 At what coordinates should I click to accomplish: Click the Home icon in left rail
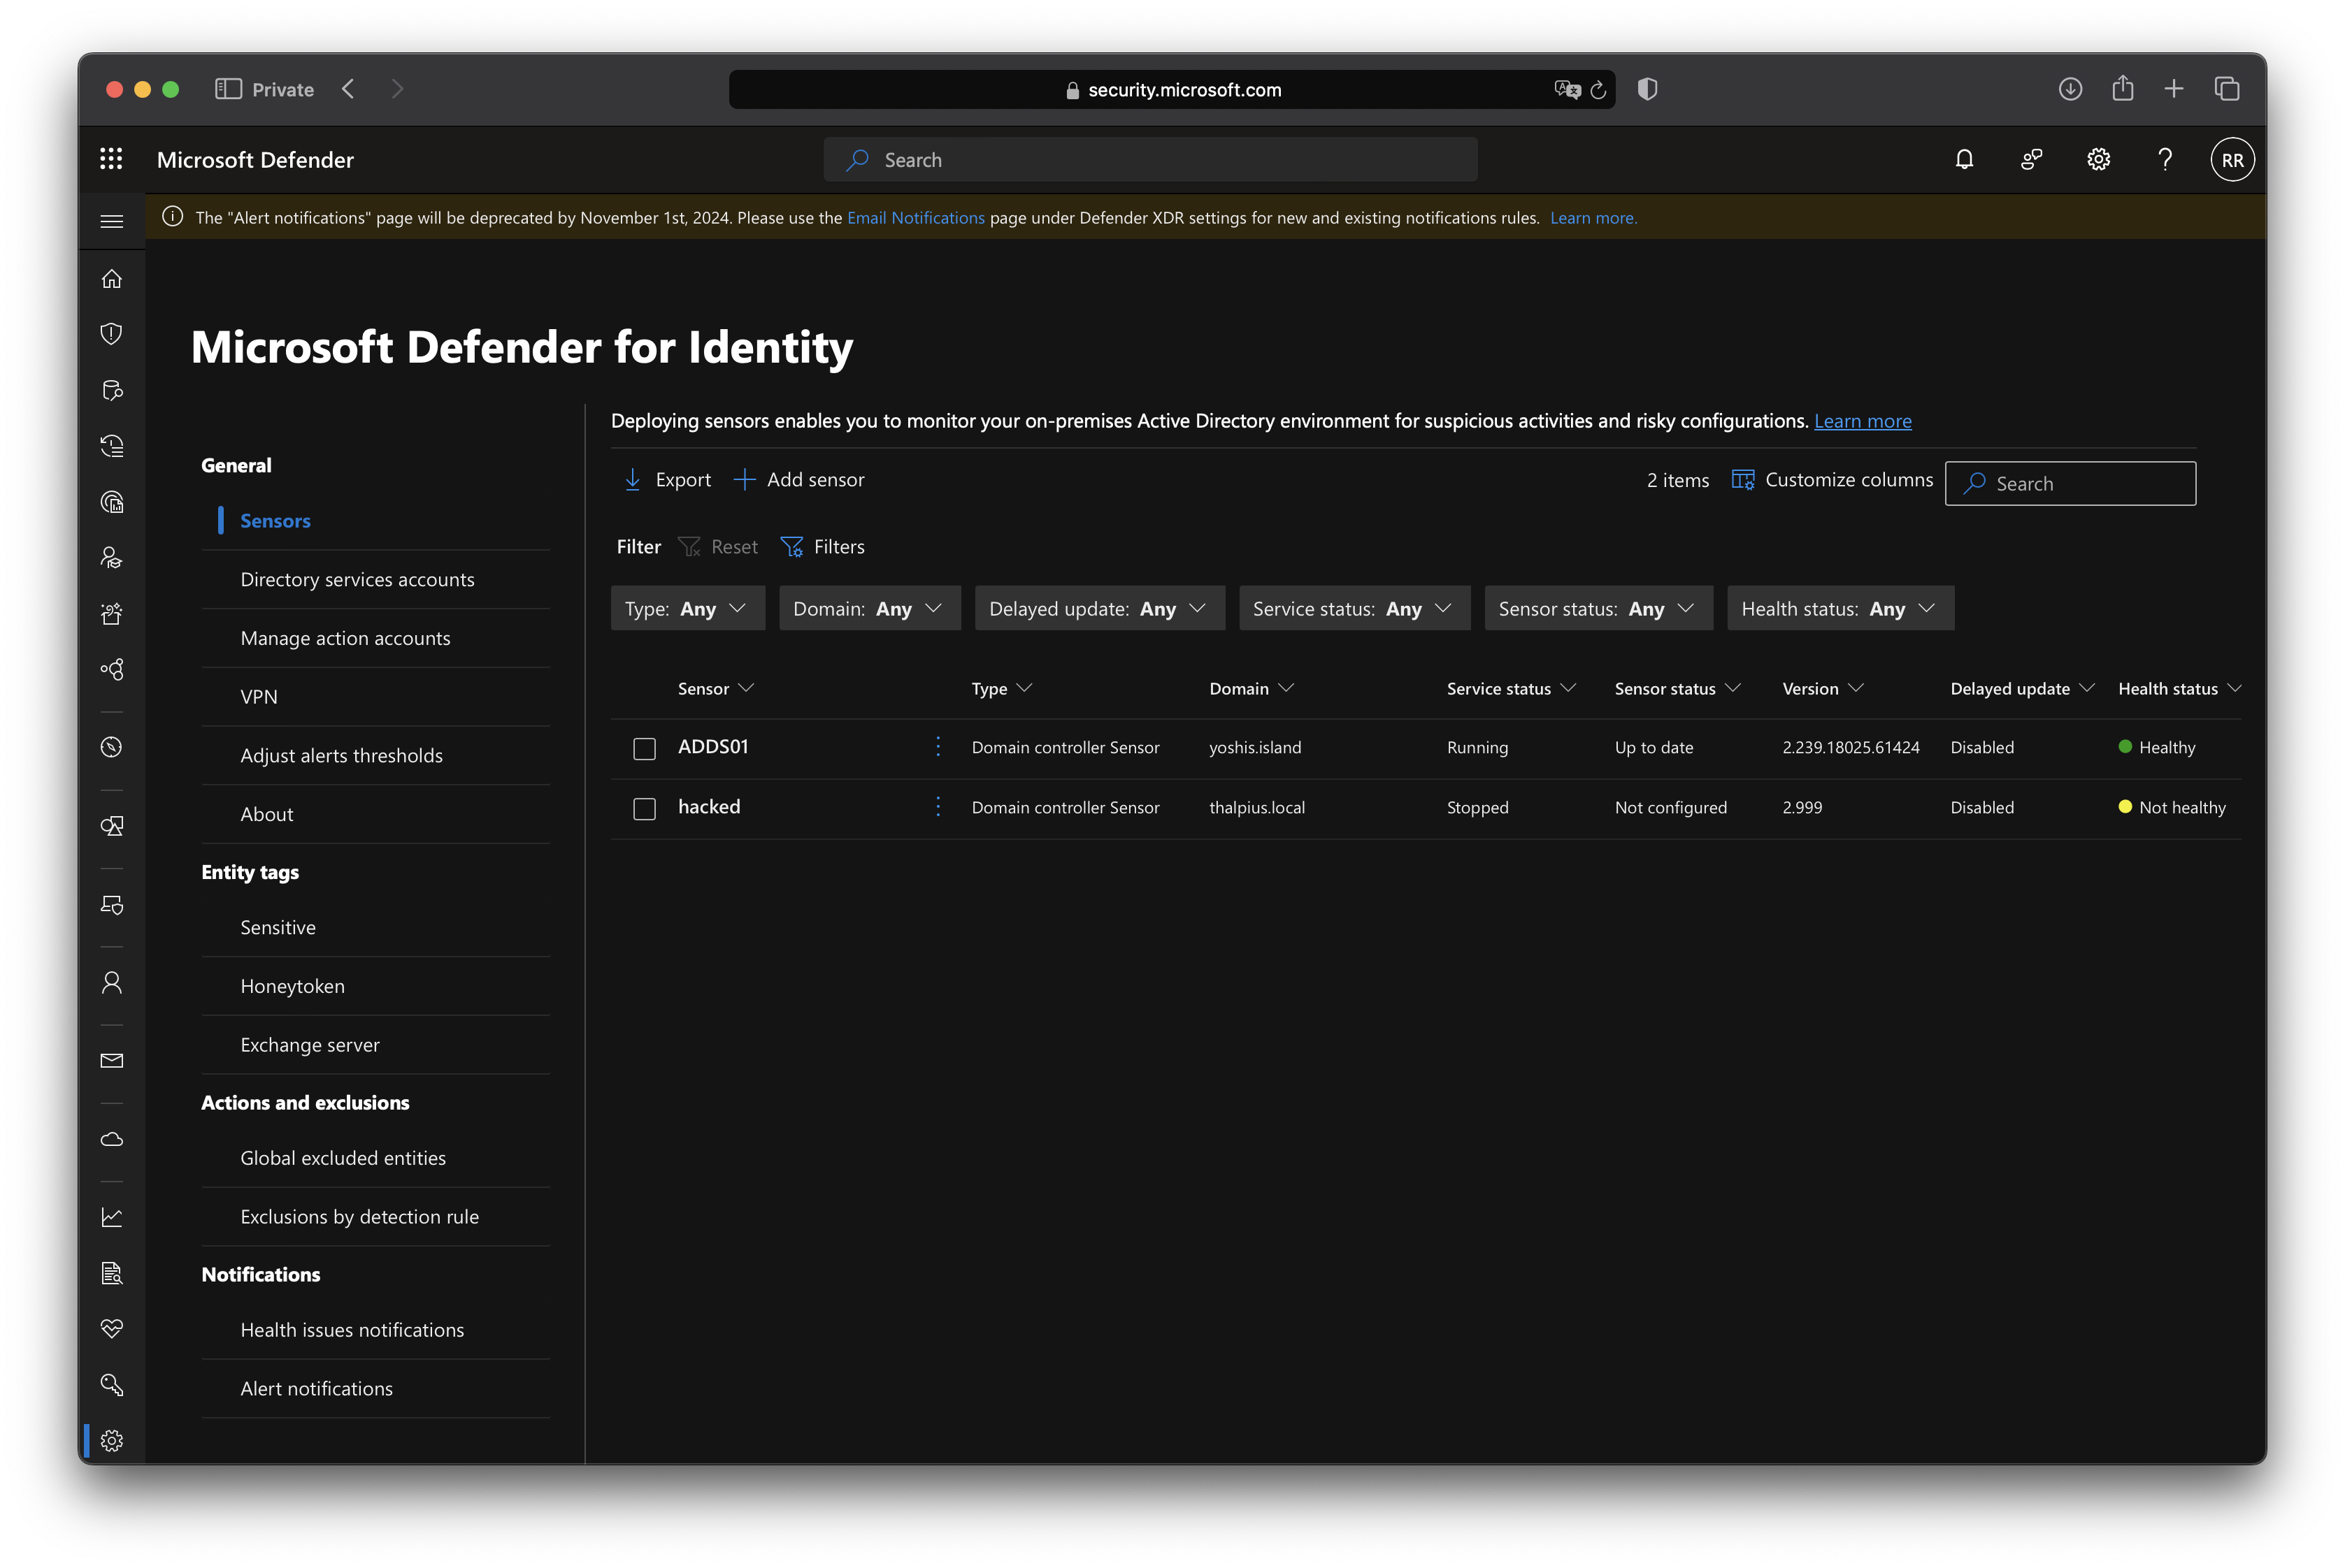point(112,279)
